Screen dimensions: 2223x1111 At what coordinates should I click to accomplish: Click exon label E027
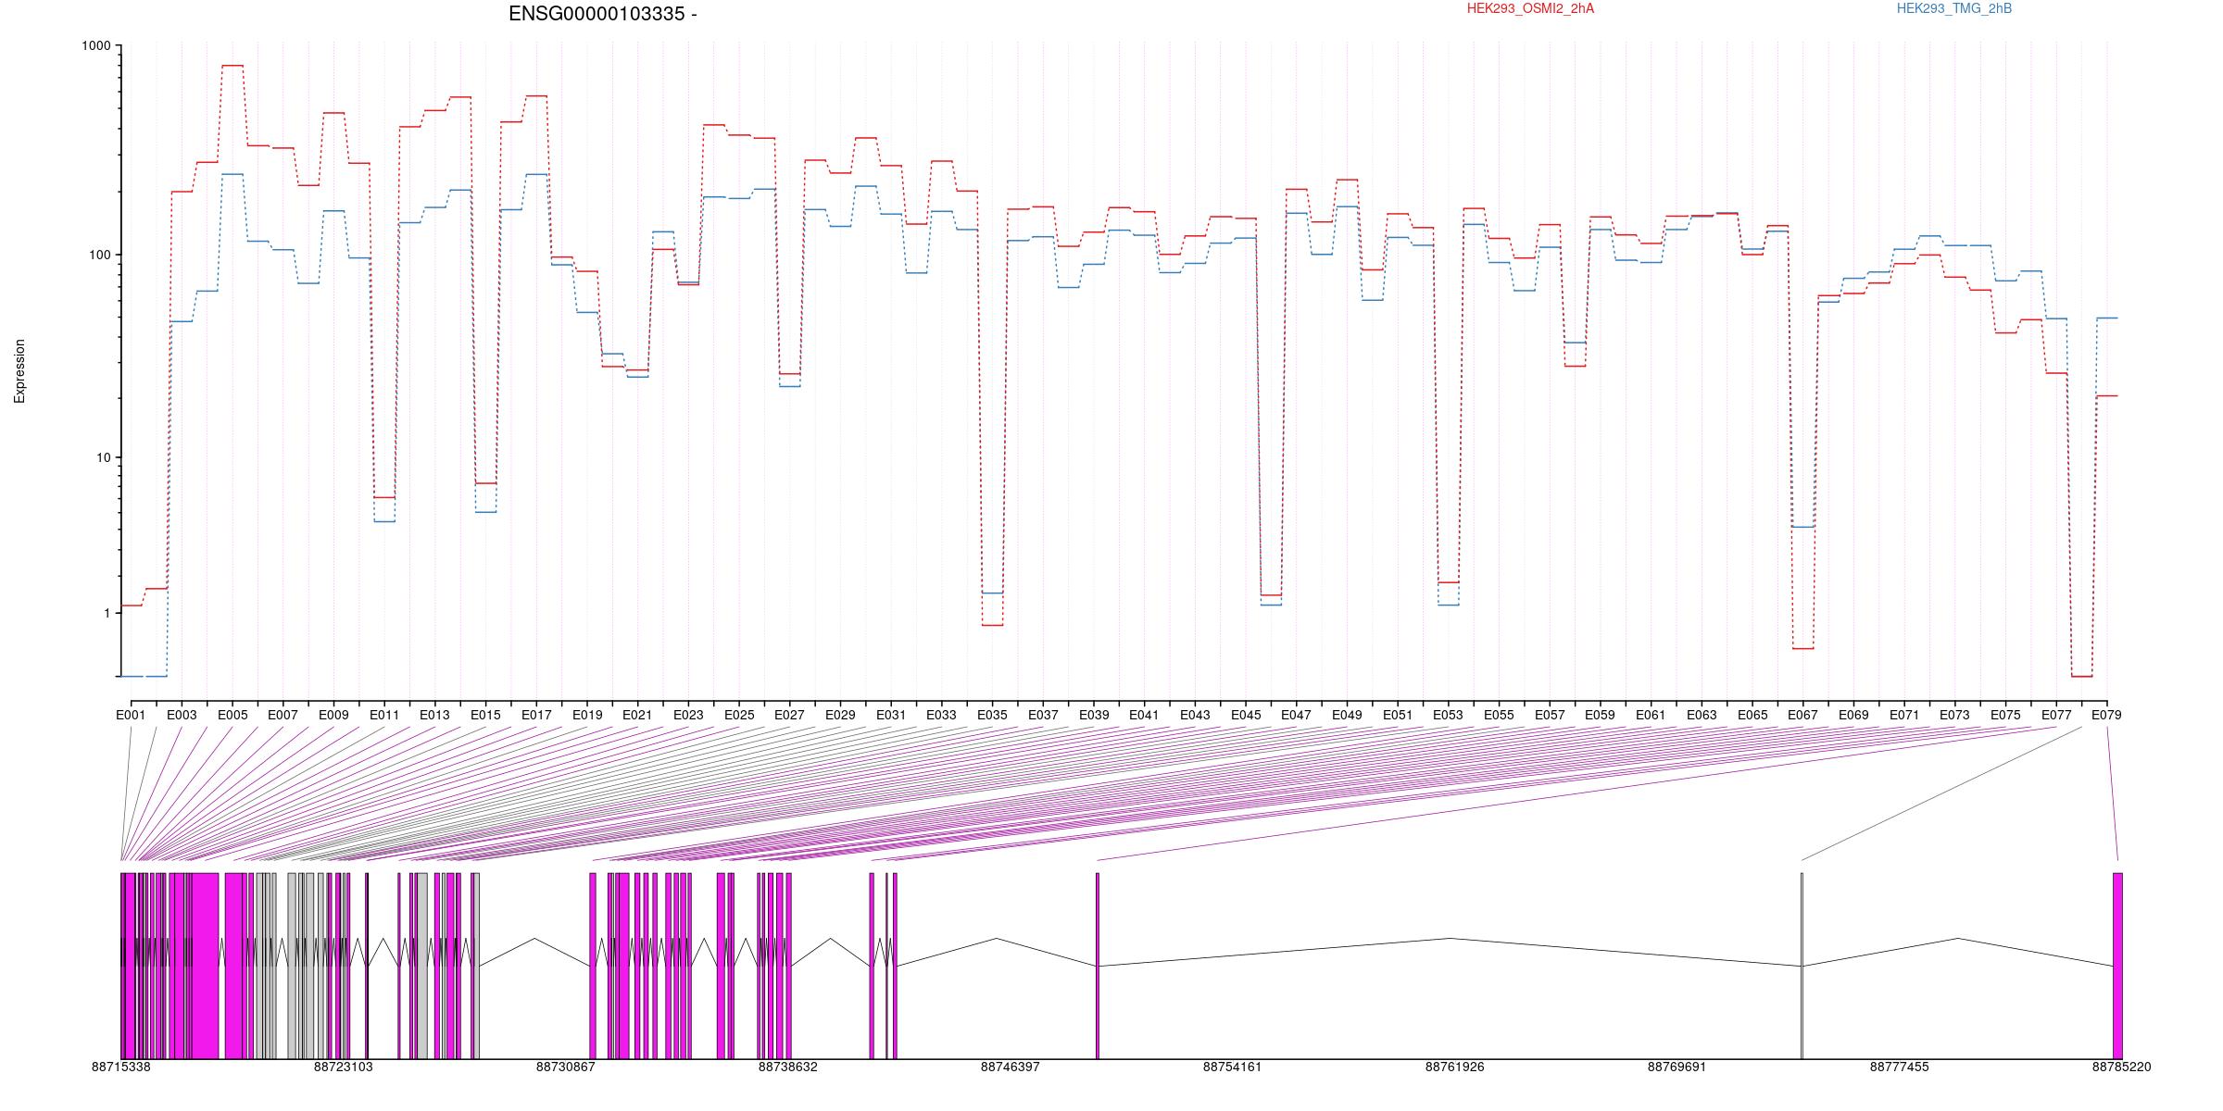[x=789, y=715]
